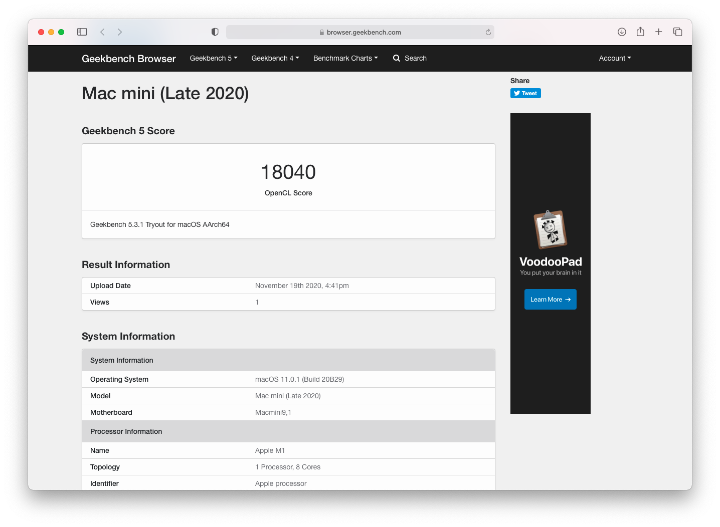Toggle the Safari sidebar icon
Viewport: 720px width, 527px height.
pyautogui.click(x=82, y=32)
